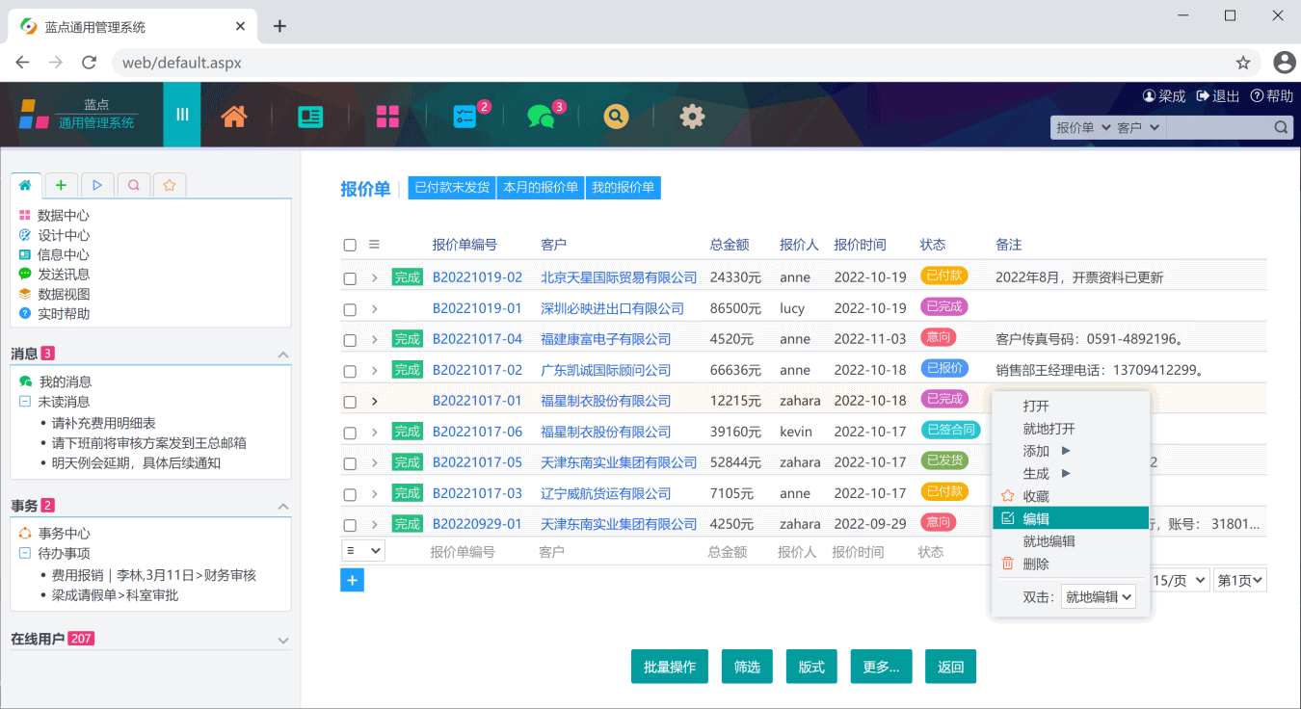The width and height of the screenshot is (1301, 709).
Task: Collapse the 消息 panel in the sidebar
Action: tap(283, 354)
